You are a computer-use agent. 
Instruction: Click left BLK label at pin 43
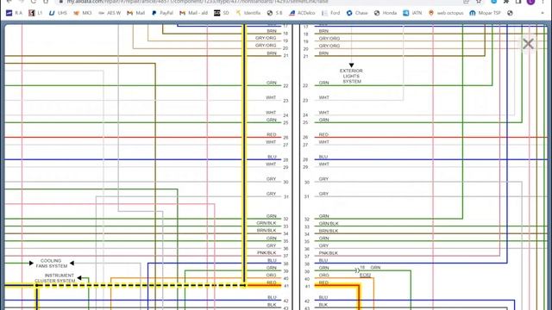[x=272, y=305]
